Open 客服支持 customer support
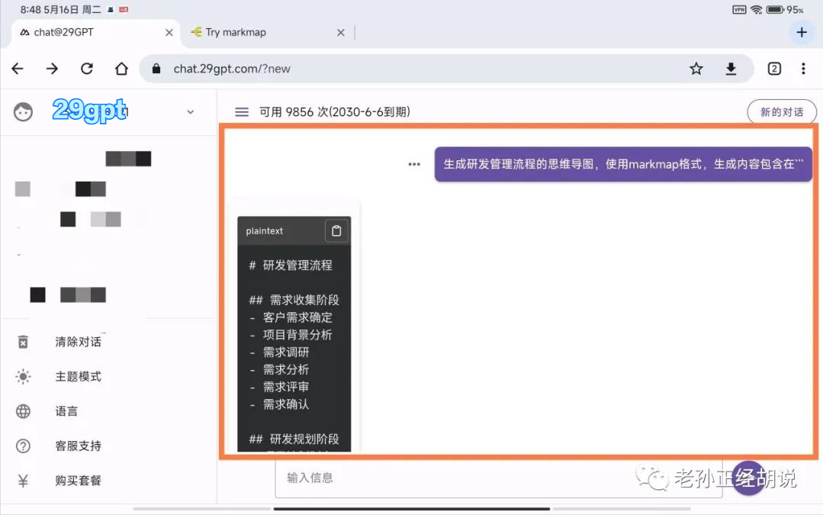This screenshot has height=515, width=823. pos(79,446)
